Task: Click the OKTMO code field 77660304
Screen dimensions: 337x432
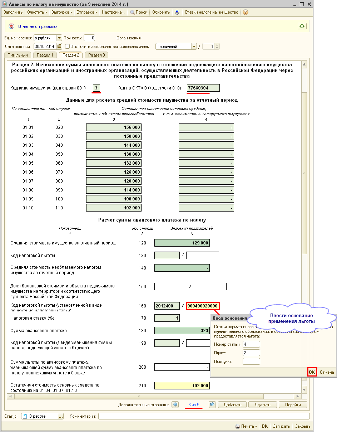Action: click(x=203, y=88)
